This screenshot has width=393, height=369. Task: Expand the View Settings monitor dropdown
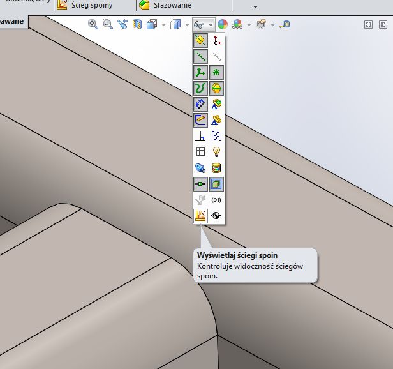tap(272, 25)
